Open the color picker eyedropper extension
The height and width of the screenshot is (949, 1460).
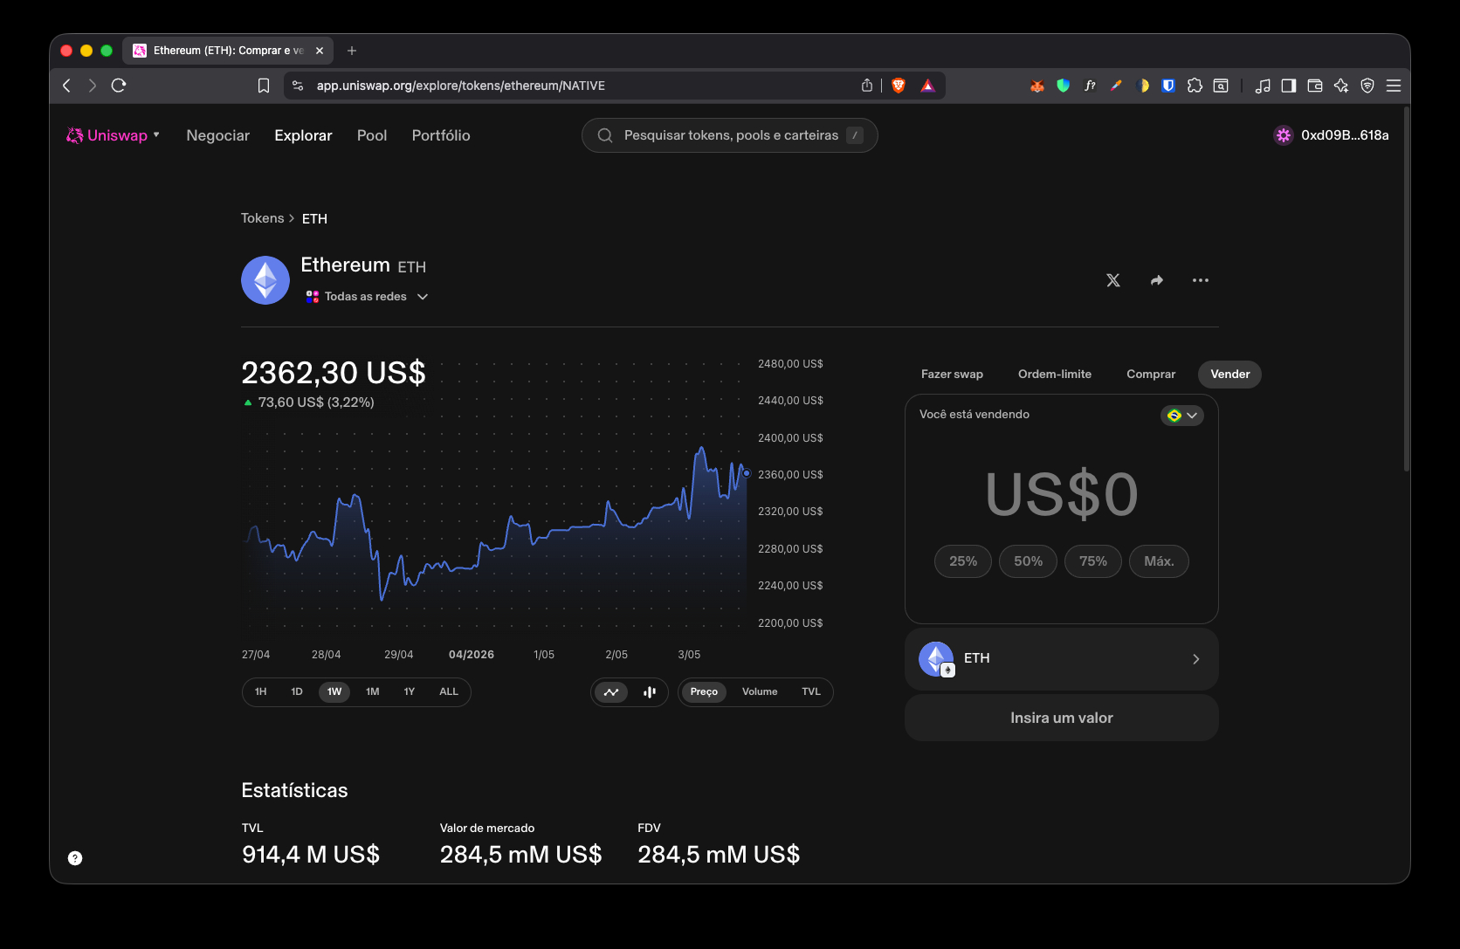[1116, 86]
